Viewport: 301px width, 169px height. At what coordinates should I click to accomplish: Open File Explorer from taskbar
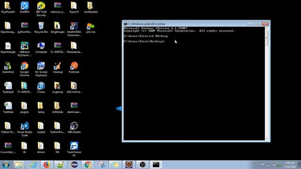coord(19,165)
